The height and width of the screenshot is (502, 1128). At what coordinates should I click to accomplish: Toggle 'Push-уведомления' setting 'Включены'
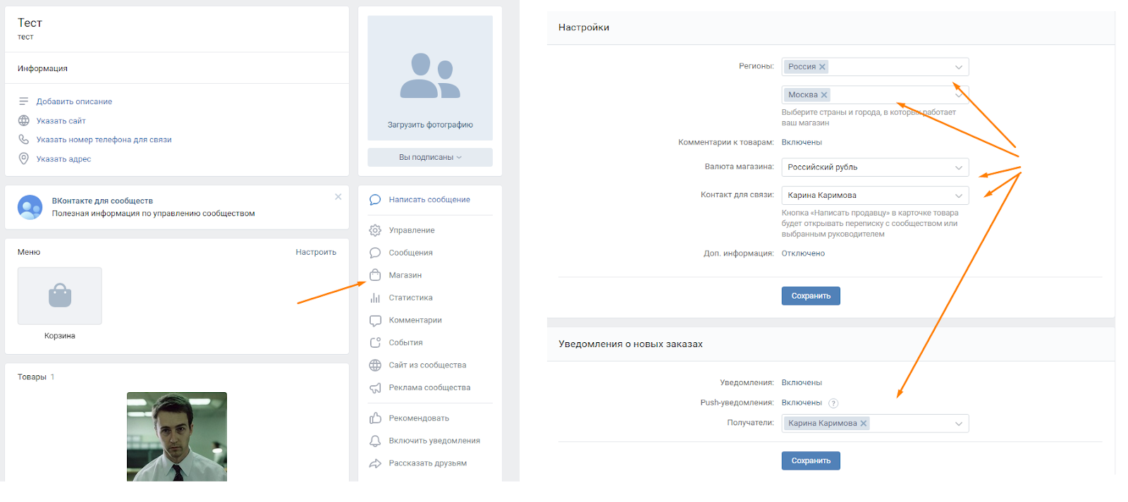tap(802, 403)
